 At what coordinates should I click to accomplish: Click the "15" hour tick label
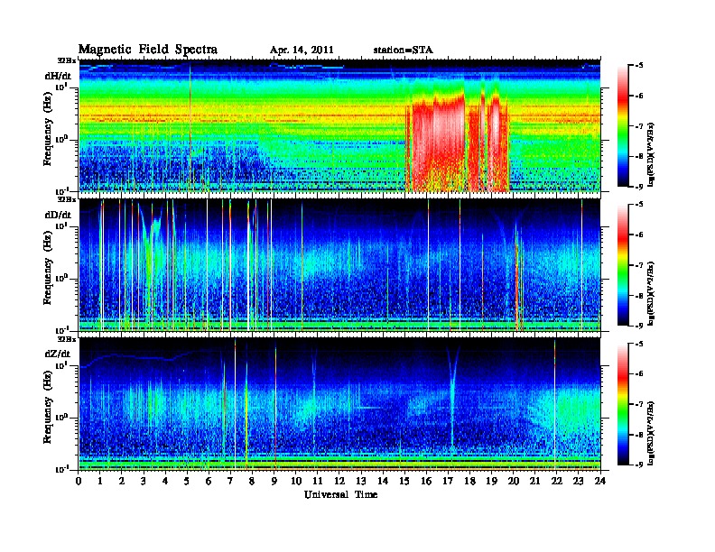(404, 482)
